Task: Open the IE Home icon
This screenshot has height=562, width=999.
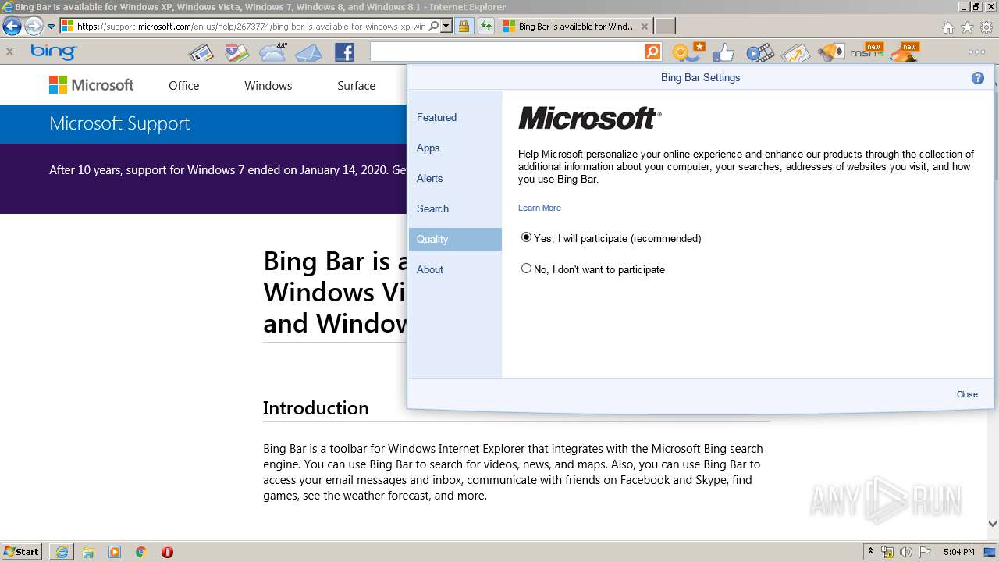Action: 947,27
